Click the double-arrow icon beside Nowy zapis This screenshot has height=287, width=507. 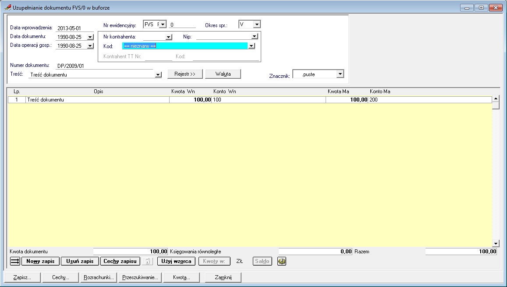click(15, 261)
